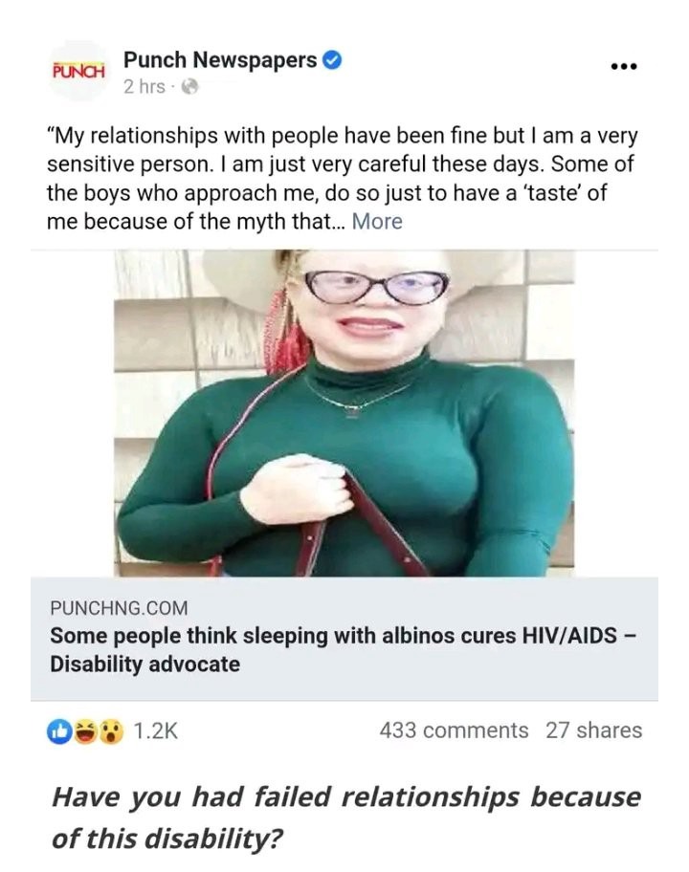
Task: Click the gray link preview card
Action: pos(344,639)
